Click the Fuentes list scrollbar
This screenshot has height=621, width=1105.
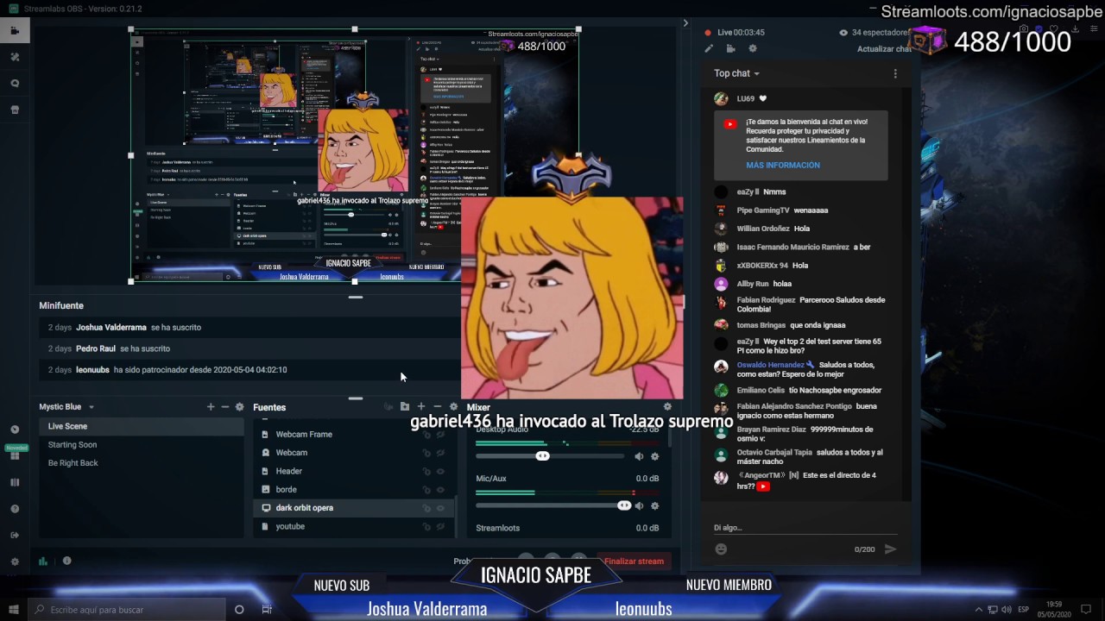pyautogui.click(x=457, y=515)
